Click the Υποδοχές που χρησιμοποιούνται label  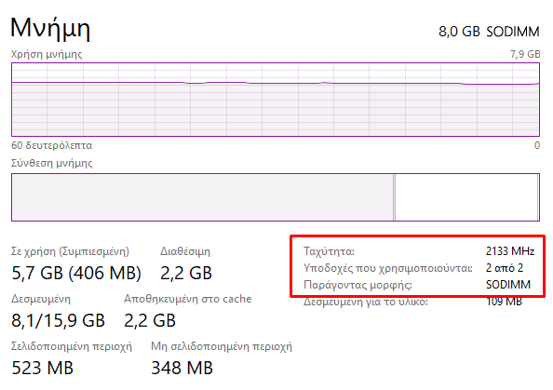pyautogui.click(x=388, y=268)
